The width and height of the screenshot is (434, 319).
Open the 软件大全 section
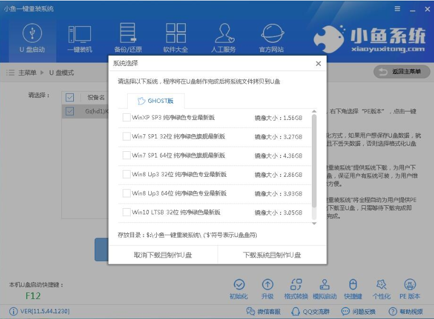pos(176,38)
